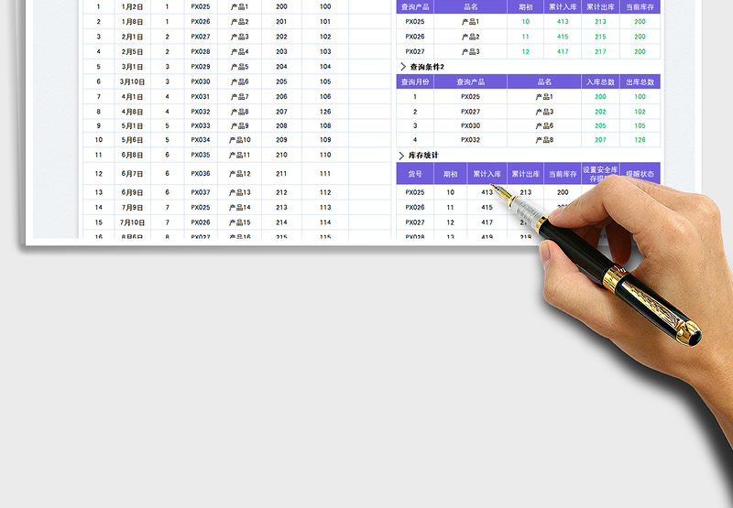
Task: Click the 产品13 name cell
Action: (240, 192)
